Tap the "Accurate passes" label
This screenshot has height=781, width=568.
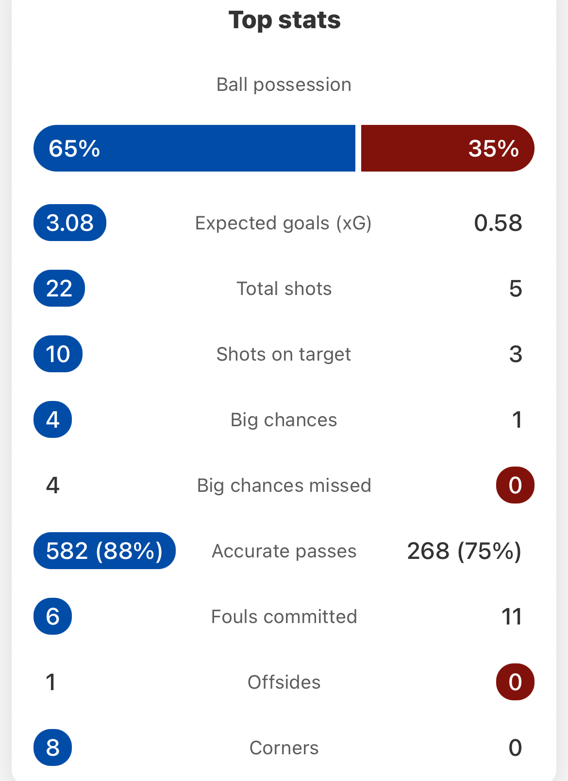point(284,551)
